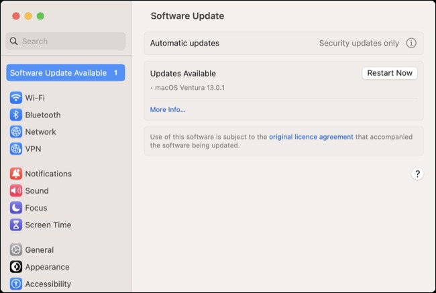The image size is (436, 293).
Task: Go to Appearance settings label
Action: [x=47, y=267]
